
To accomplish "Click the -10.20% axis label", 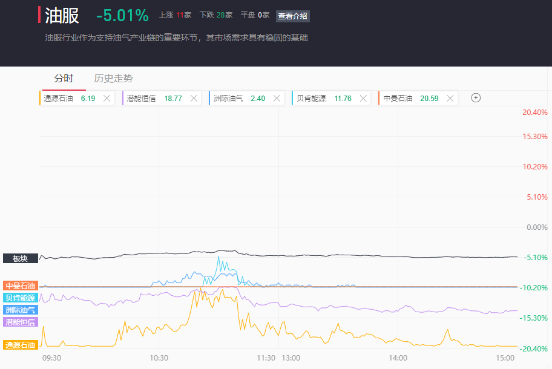I will pyautogui.click(x=534, y=288).
